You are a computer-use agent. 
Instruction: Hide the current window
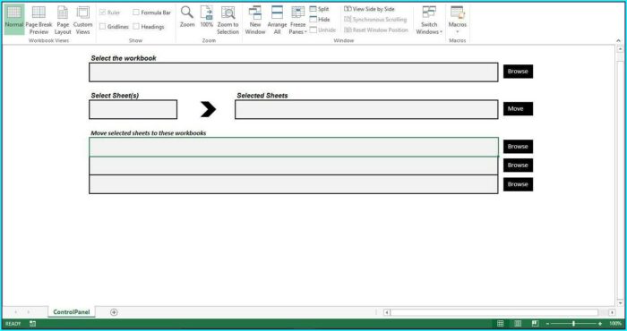point(320,19)
